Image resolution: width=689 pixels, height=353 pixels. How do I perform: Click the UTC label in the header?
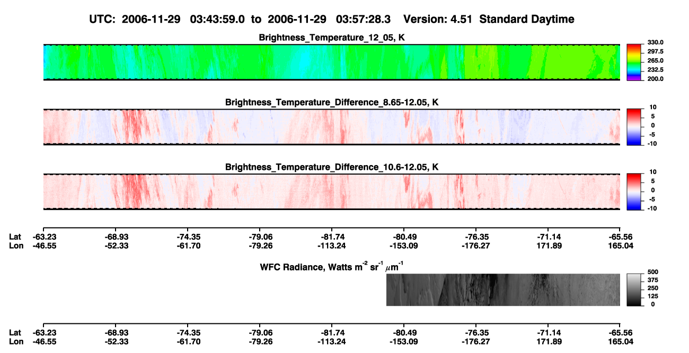click(x=103, y=20)
